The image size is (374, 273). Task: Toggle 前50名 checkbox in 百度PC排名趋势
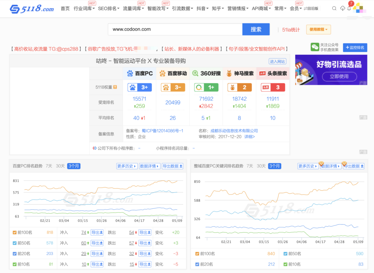(15, 243)
